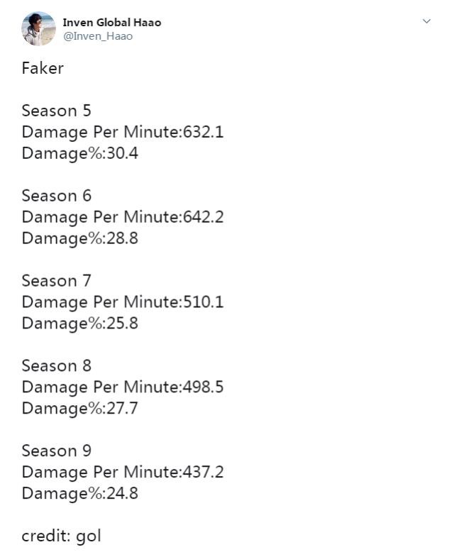Select the credit: gol text
Screen dimensions: 449x552
61,536
